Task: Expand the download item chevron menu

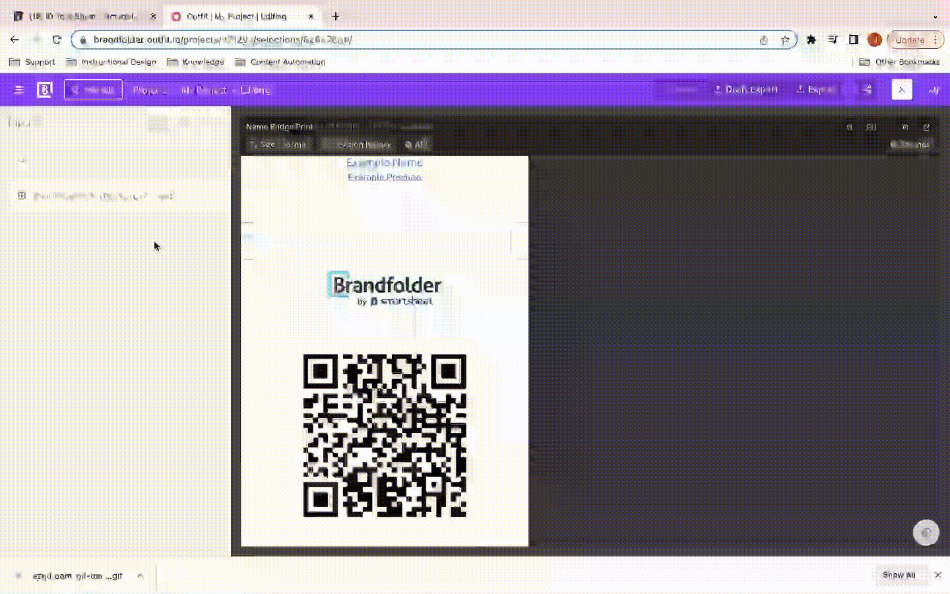Action: pos(141,576)
